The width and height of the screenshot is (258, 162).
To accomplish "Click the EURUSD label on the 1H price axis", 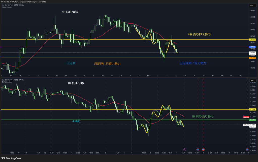I will pyautogui.click(x=246, y=125).
